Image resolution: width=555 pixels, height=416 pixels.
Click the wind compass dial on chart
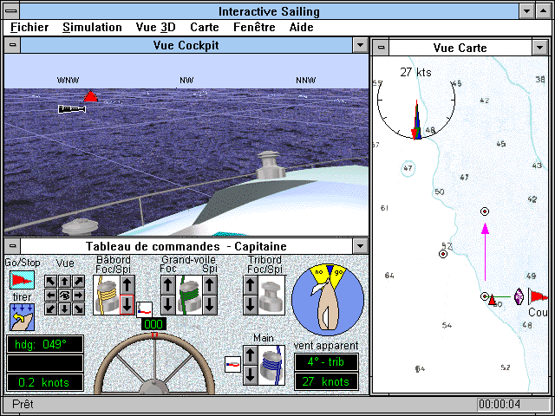(416, 100)
